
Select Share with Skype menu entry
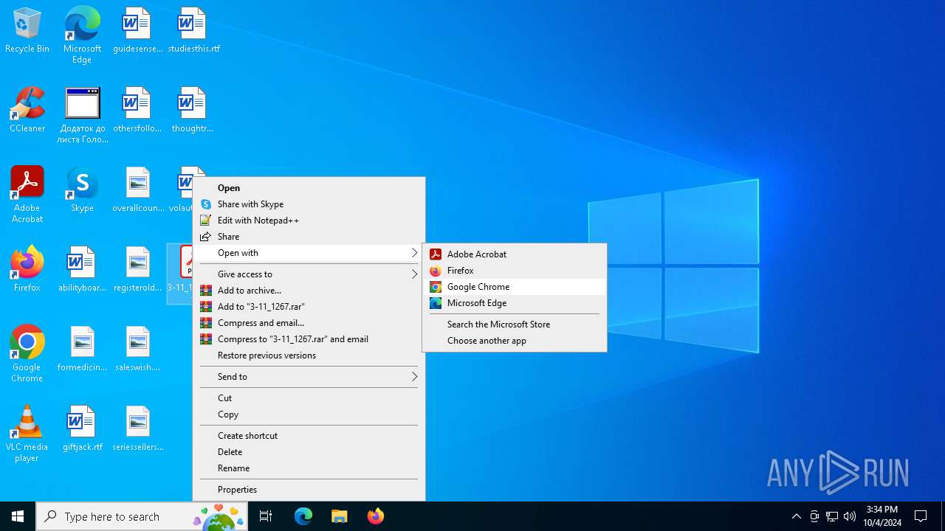click(309, 204)
